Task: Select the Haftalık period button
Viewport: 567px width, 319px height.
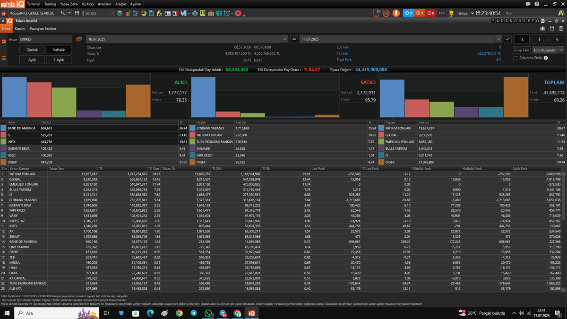Action: [x=59, y=50]
